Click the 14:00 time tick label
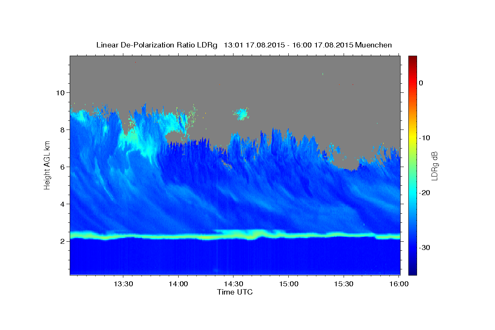 point(178,284)
